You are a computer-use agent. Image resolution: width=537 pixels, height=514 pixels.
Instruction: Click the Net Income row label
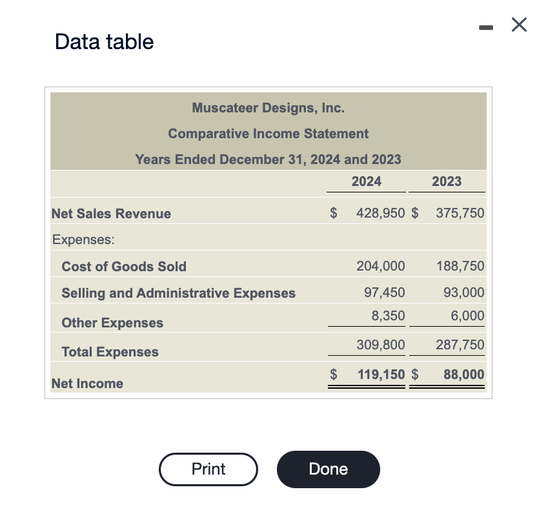[86, 383]
